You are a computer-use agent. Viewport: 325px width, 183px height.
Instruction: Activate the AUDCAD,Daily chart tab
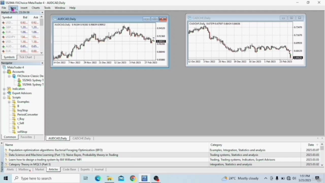click(57, 138)
